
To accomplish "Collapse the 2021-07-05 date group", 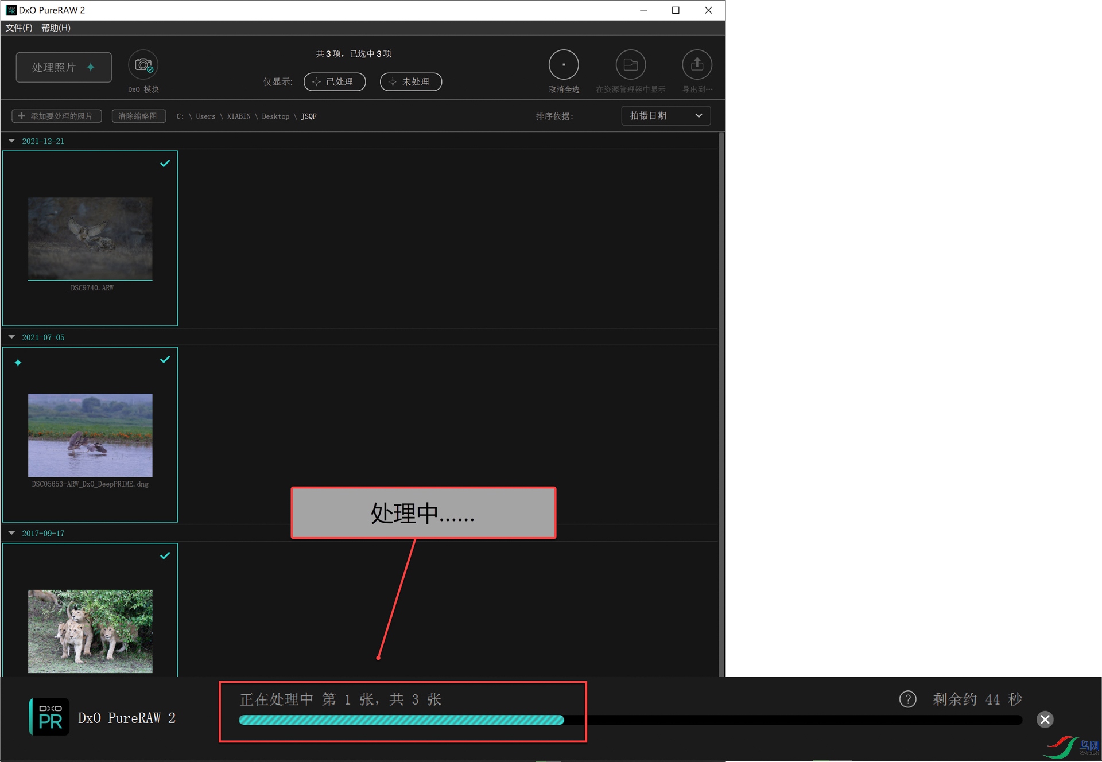I will [x=11, y=337].
